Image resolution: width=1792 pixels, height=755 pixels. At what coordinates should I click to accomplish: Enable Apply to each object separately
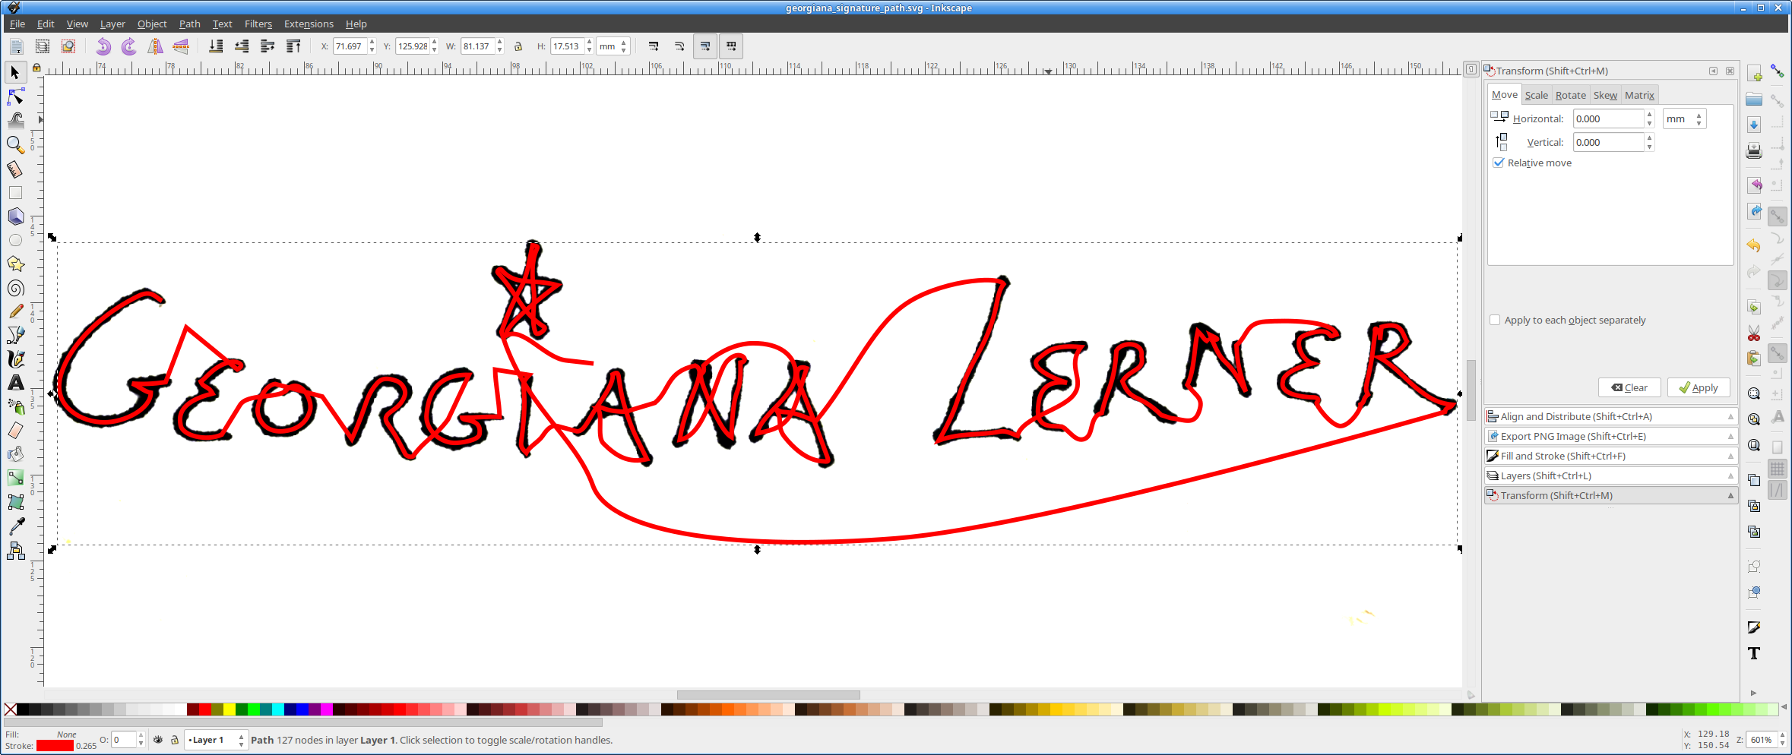click(1495, 320)
